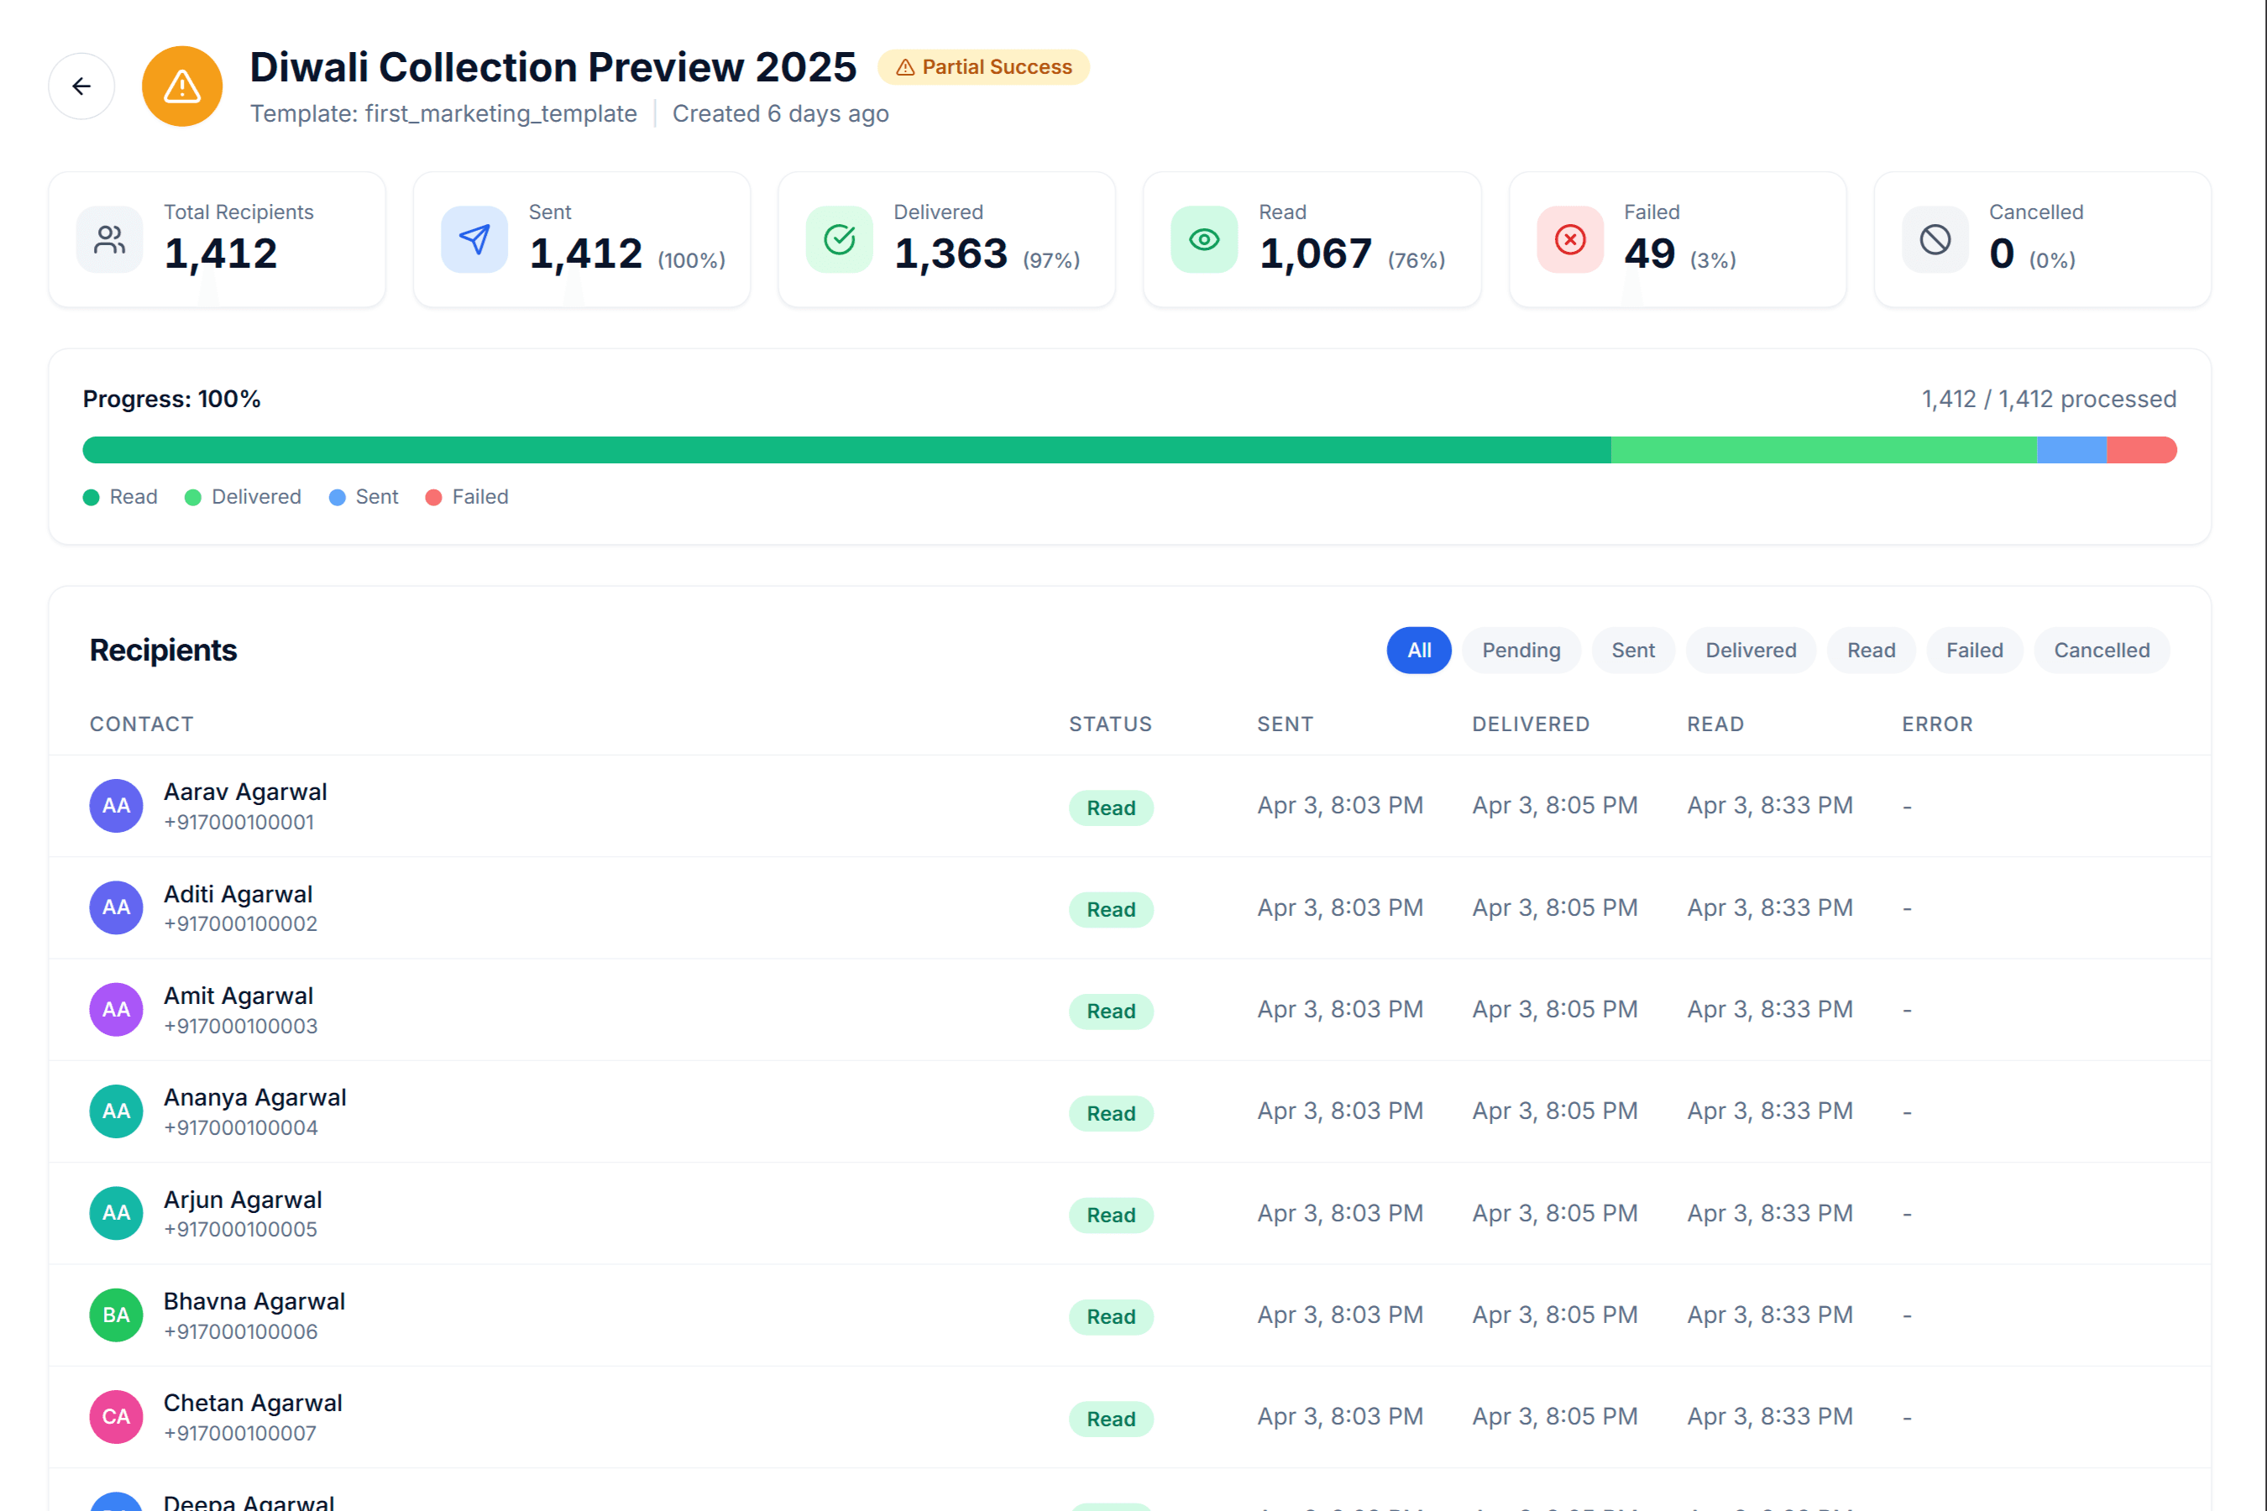Screen dimensions: 2267x1511
Task: Click Bhavna Agarwal's green BA avatar
Action: pyautogui.click(x=117, y=1315)
